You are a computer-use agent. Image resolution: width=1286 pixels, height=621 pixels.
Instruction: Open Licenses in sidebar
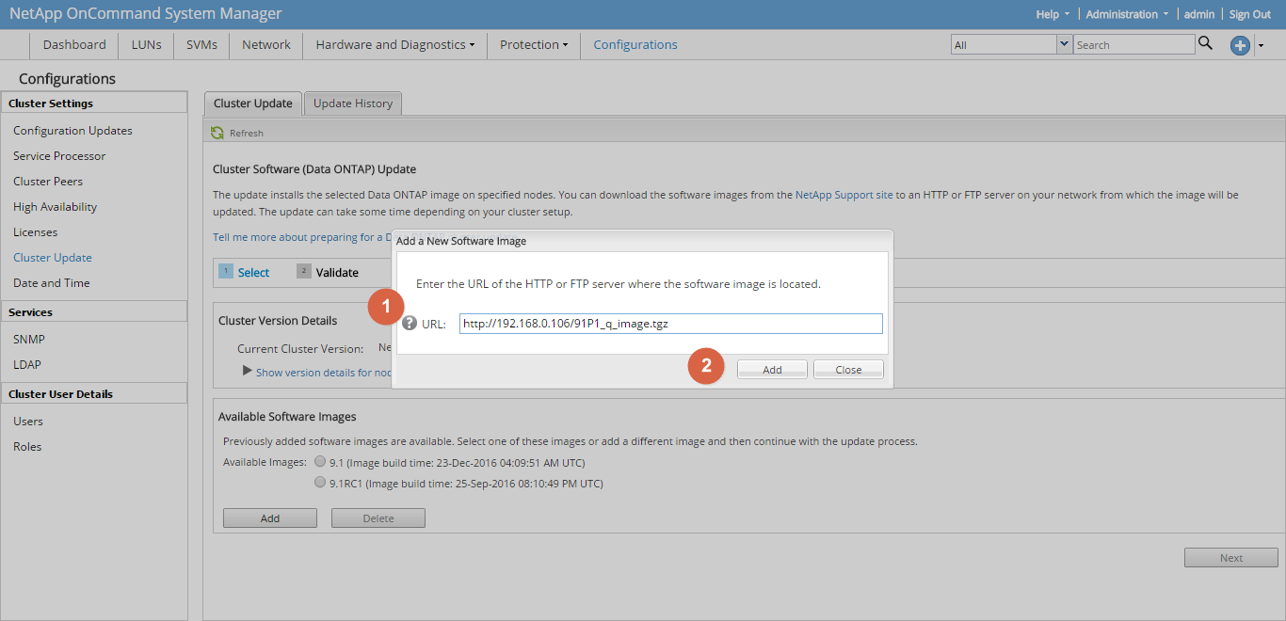[35, 232]
